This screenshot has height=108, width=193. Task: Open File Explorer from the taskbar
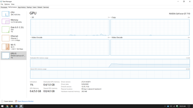click(x=12, y=106)
